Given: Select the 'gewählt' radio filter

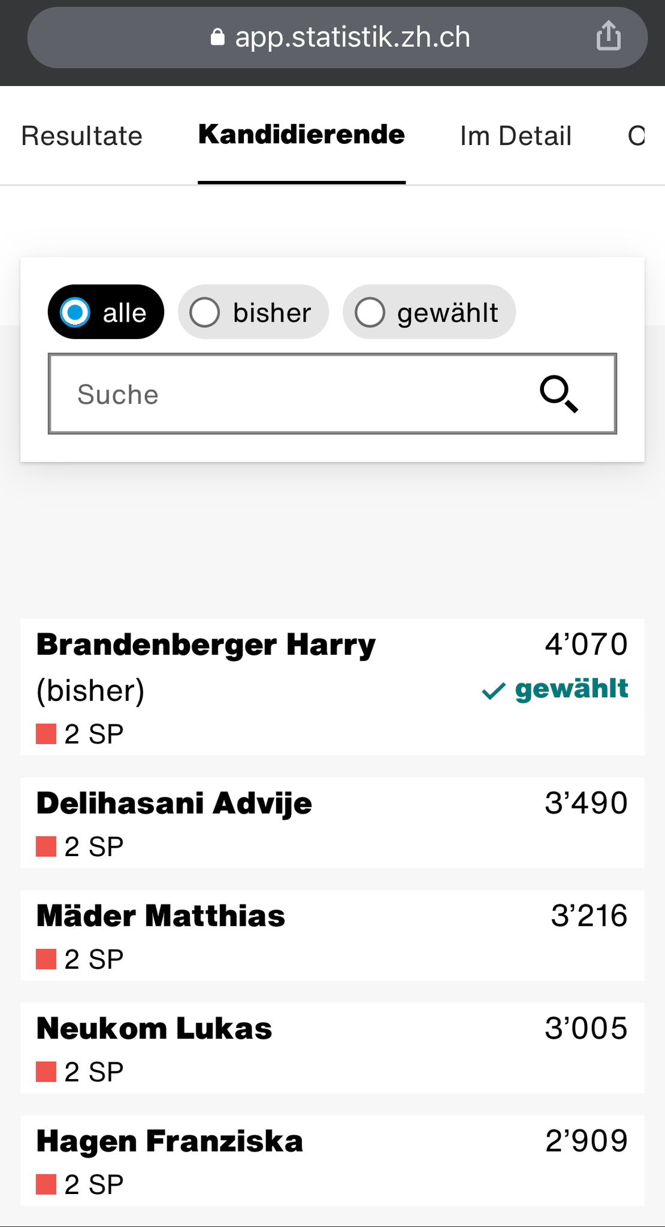Looking at the screenshot, I should [x=370, y=312].
